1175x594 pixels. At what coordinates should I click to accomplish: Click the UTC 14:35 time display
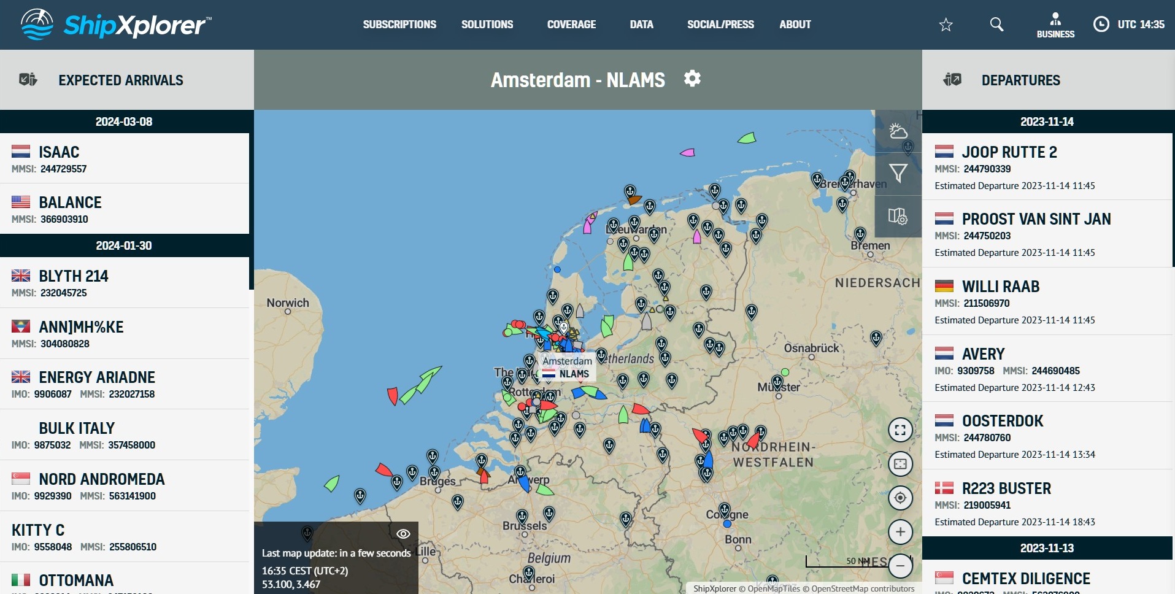1141,25
